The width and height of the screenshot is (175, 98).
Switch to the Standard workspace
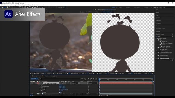[128, 7]
